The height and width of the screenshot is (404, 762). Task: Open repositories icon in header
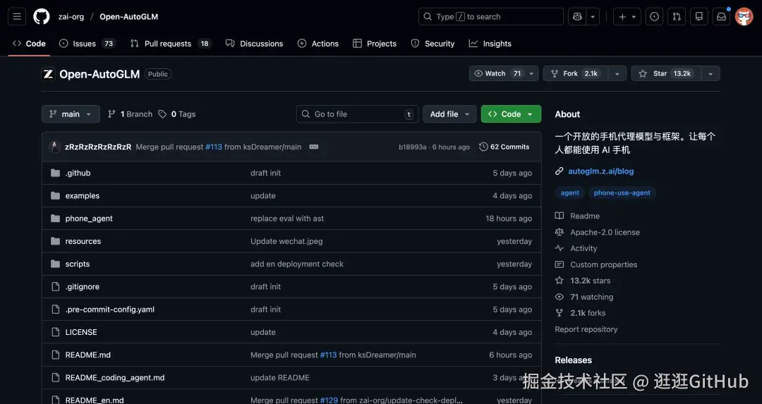698,16
